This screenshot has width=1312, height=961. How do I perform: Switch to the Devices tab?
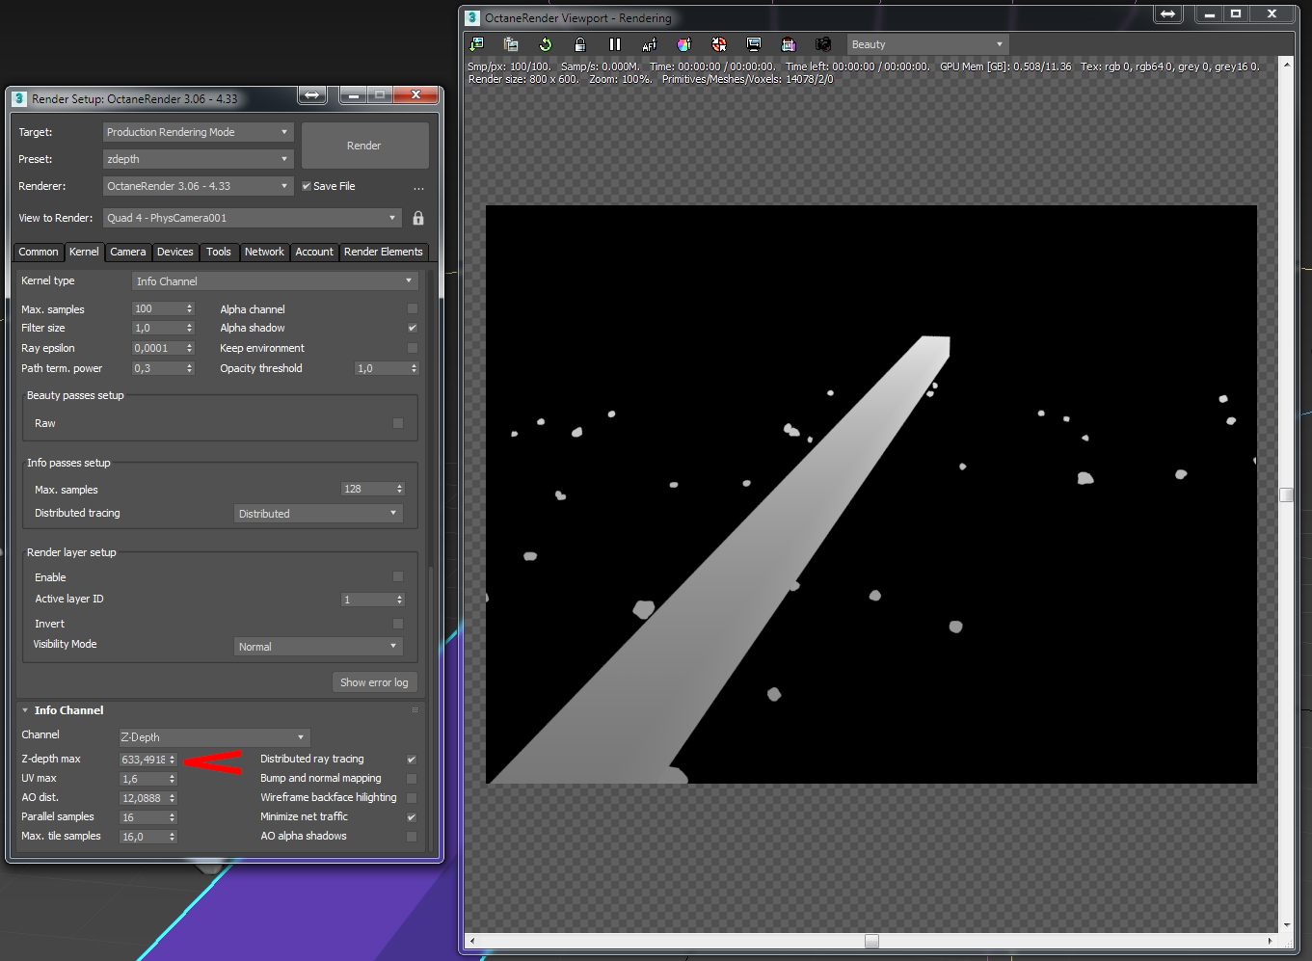coord(175,252)
